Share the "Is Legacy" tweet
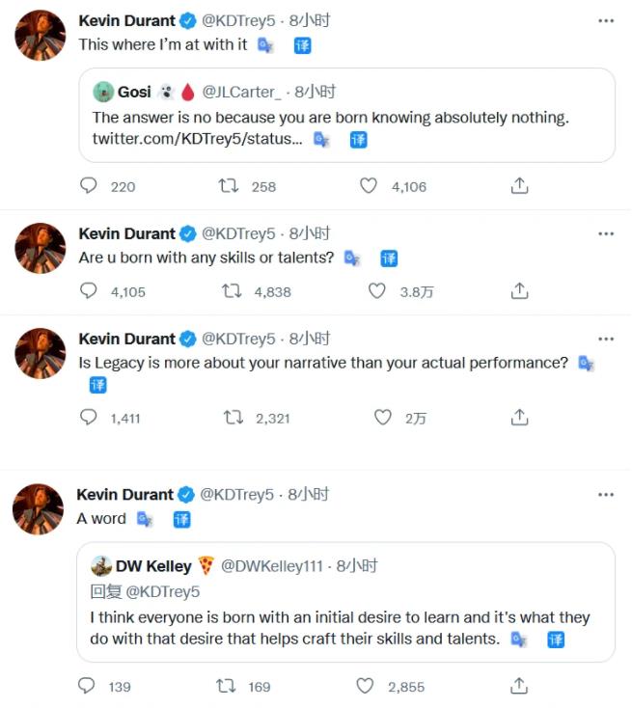The image size is (632, 708). pyautogui.click(x=519, y=418)
